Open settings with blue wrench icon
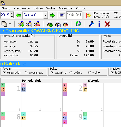Image resolution: width=121 pixels, height=127 pixels. pos(92,24)
